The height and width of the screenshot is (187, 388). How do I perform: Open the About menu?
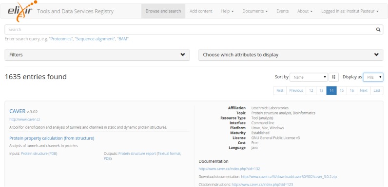(x=305, y=11)
